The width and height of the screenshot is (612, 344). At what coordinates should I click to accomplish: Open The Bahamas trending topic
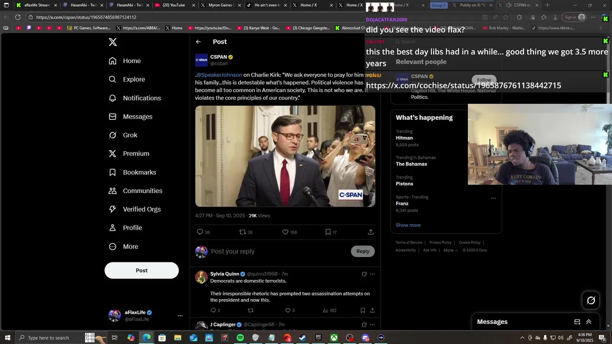(x=411, y=164)
